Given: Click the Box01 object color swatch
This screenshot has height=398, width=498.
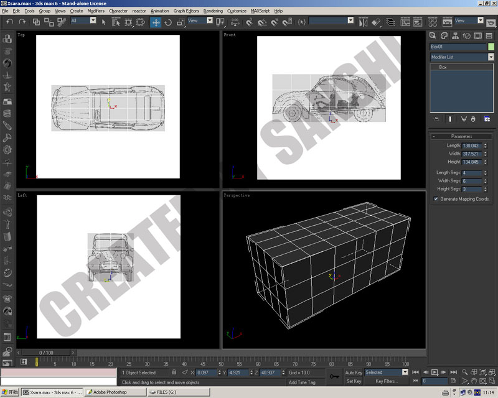Looking at the screenshot, I should (491, 47).
